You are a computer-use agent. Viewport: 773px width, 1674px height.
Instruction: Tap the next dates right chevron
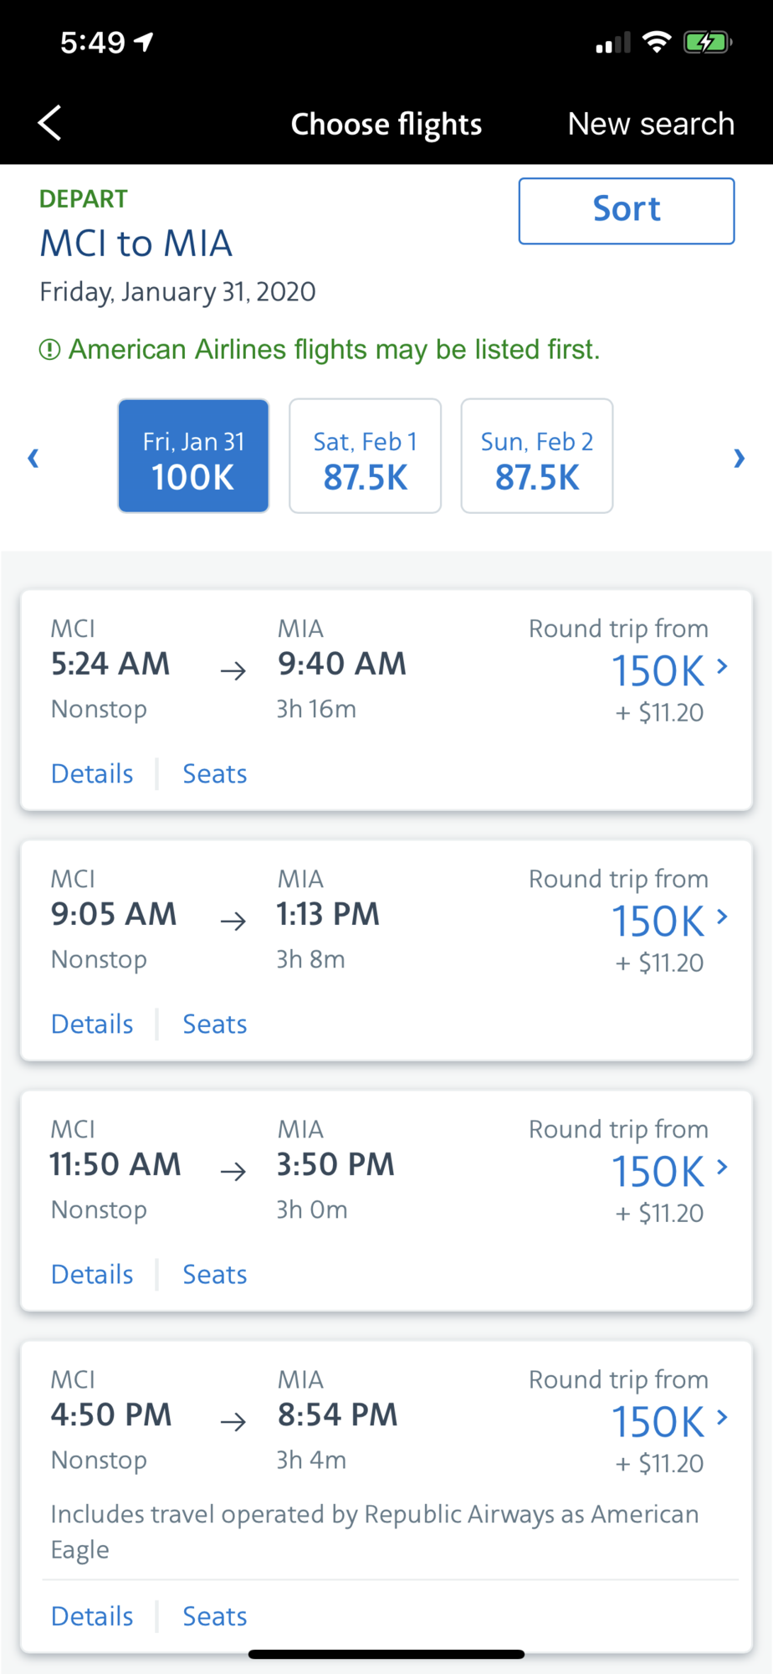click(739, 458)
